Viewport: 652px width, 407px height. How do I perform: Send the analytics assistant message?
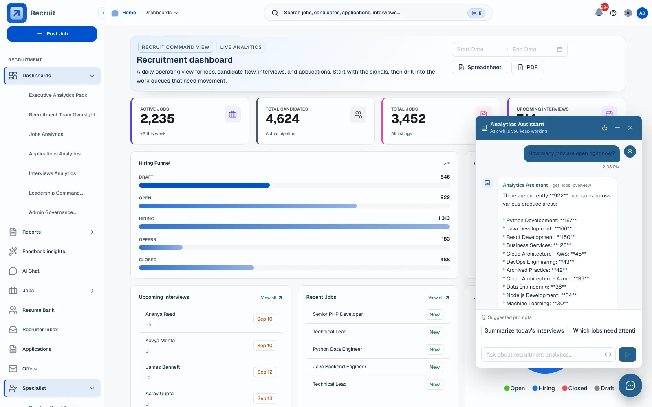pos(628,354)
